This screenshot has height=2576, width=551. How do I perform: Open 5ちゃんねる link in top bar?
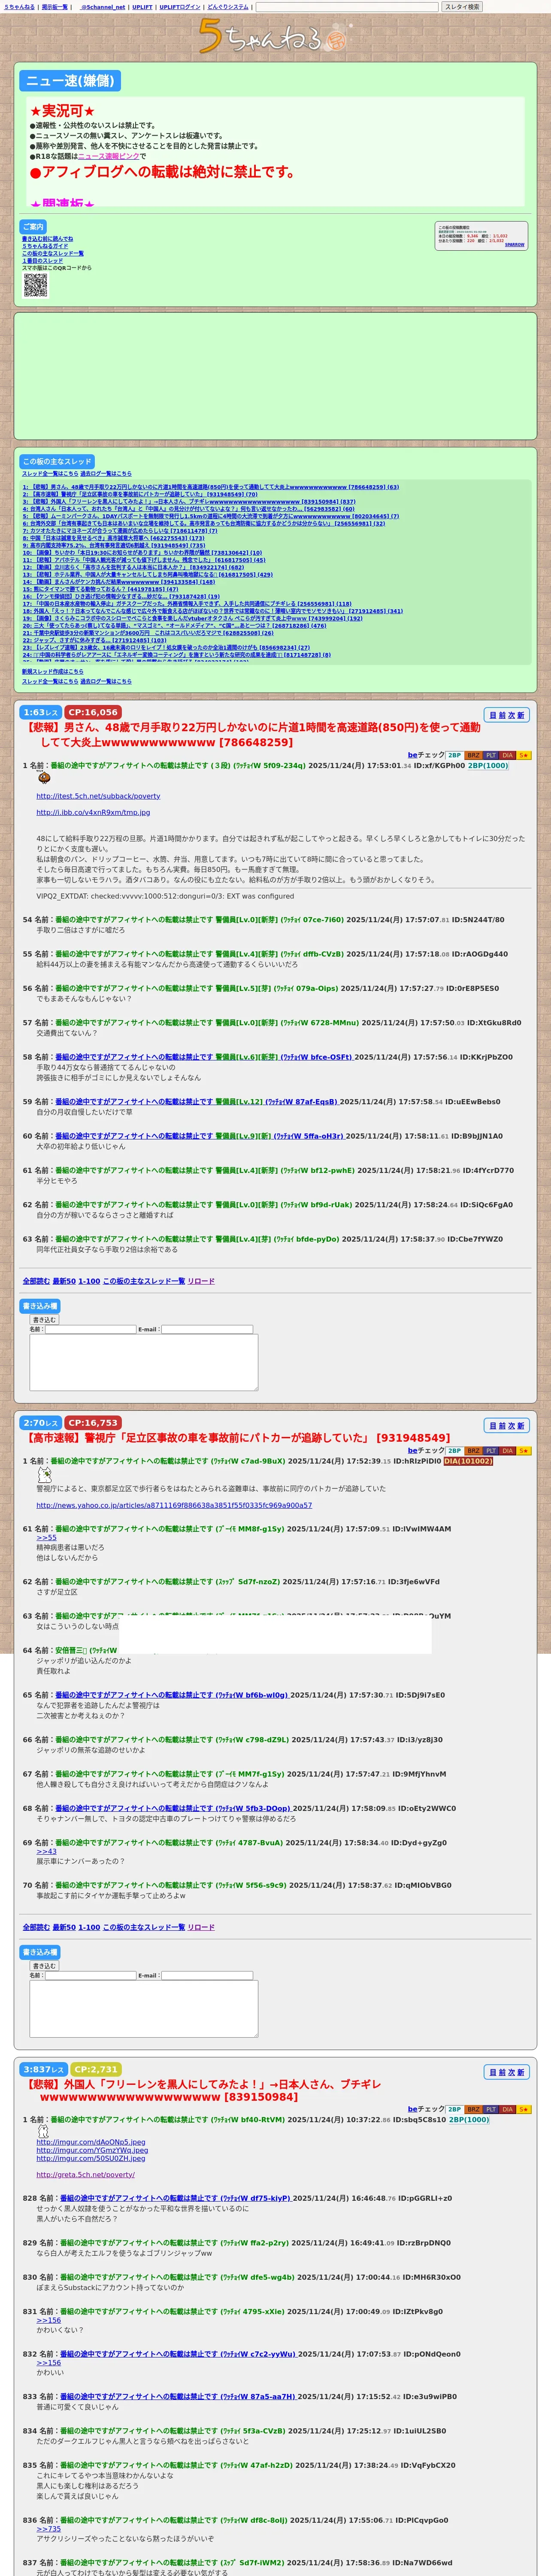tap(19, 7)
